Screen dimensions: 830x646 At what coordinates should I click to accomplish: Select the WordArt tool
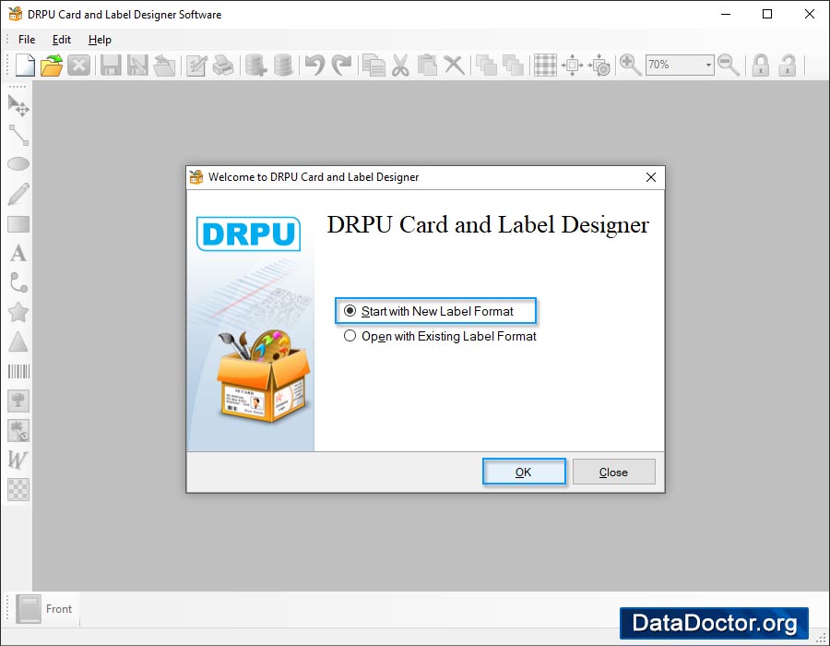point(18,461)
